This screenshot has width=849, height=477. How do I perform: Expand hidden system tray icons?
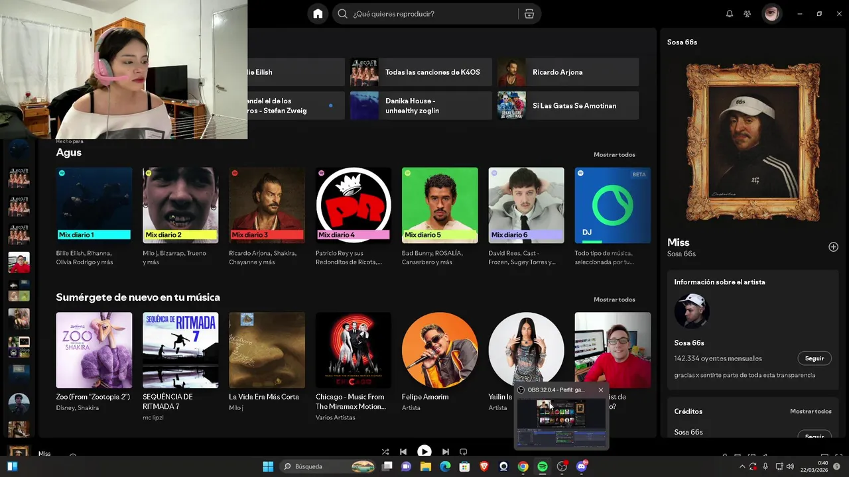pos(742,466)
